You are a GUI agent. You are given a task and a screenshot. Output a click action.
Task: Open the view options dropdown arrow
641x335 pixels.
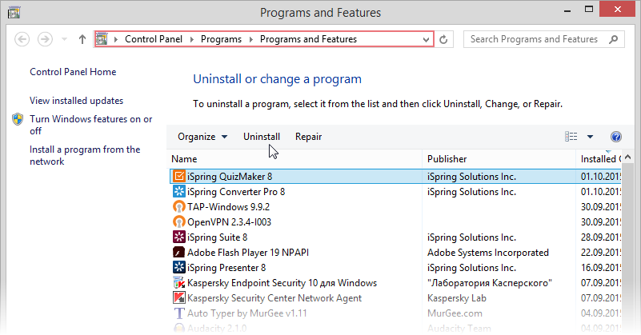coord(590,137)
